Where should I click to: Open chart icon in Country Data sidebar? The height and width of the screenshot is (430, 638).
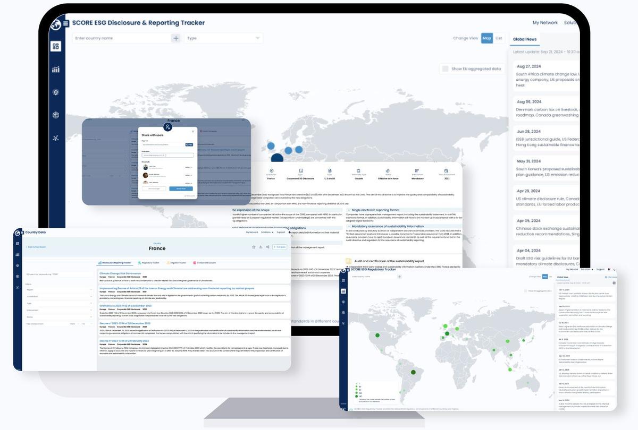18,254
